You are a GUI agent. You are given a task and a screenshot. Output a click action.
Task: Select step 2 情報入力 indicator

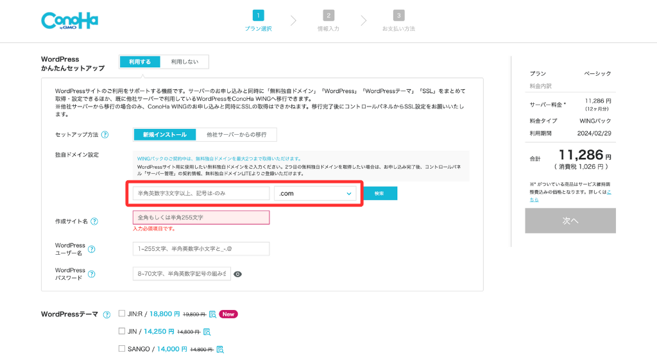coord(328,21)
